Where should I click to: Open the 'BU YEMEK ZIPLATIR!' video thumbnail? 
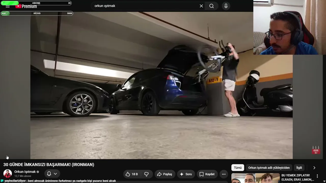(x=255, y=178)
